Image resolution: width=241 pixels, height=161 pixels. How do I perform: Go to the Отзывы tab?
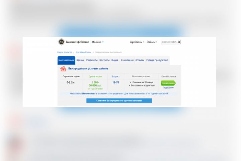click(140, 60)
